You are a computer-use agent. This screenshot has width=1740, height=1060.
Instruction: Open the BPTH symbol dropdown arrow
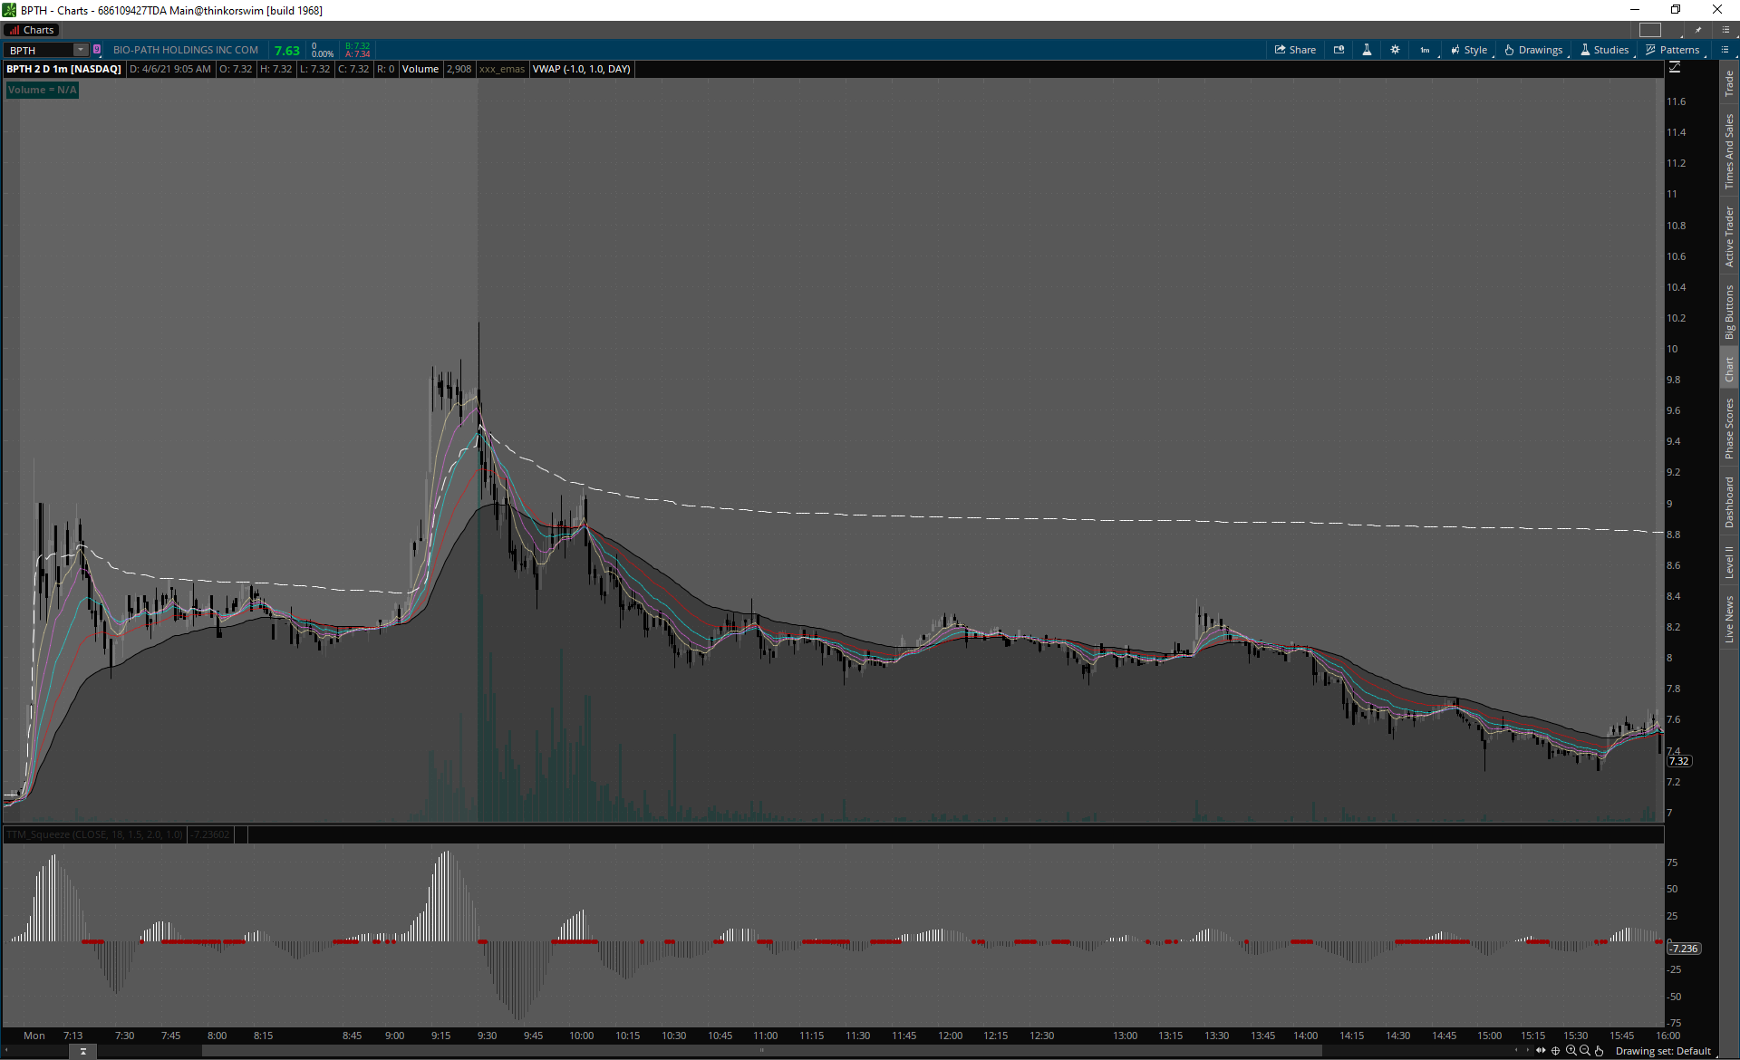(x=80, y=50)
